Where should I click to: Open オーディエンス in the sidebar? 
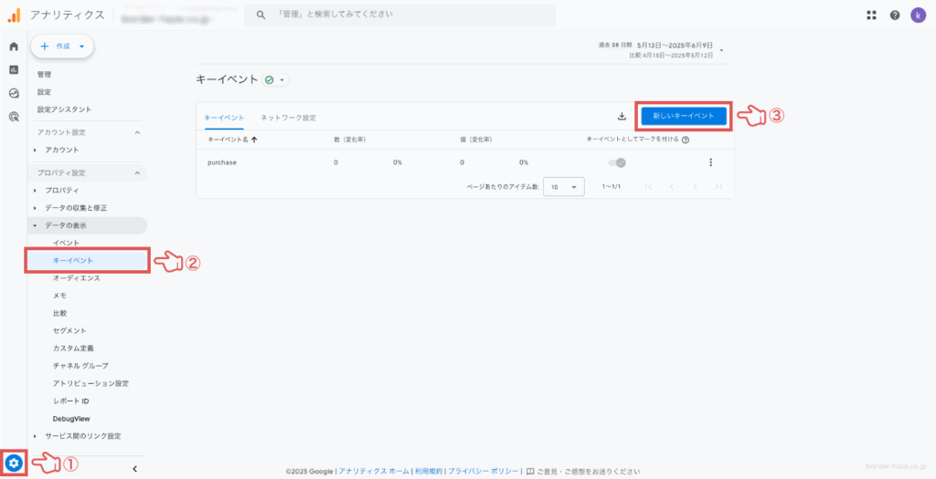click(x=77, y=278)
